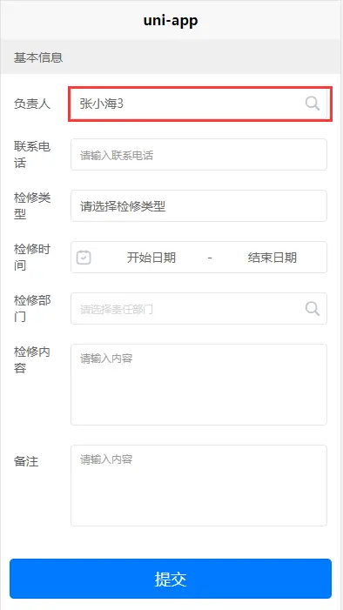Click the 请选择责任部门 input
This screenshot has height=610, width=343.
coord(198,309)
